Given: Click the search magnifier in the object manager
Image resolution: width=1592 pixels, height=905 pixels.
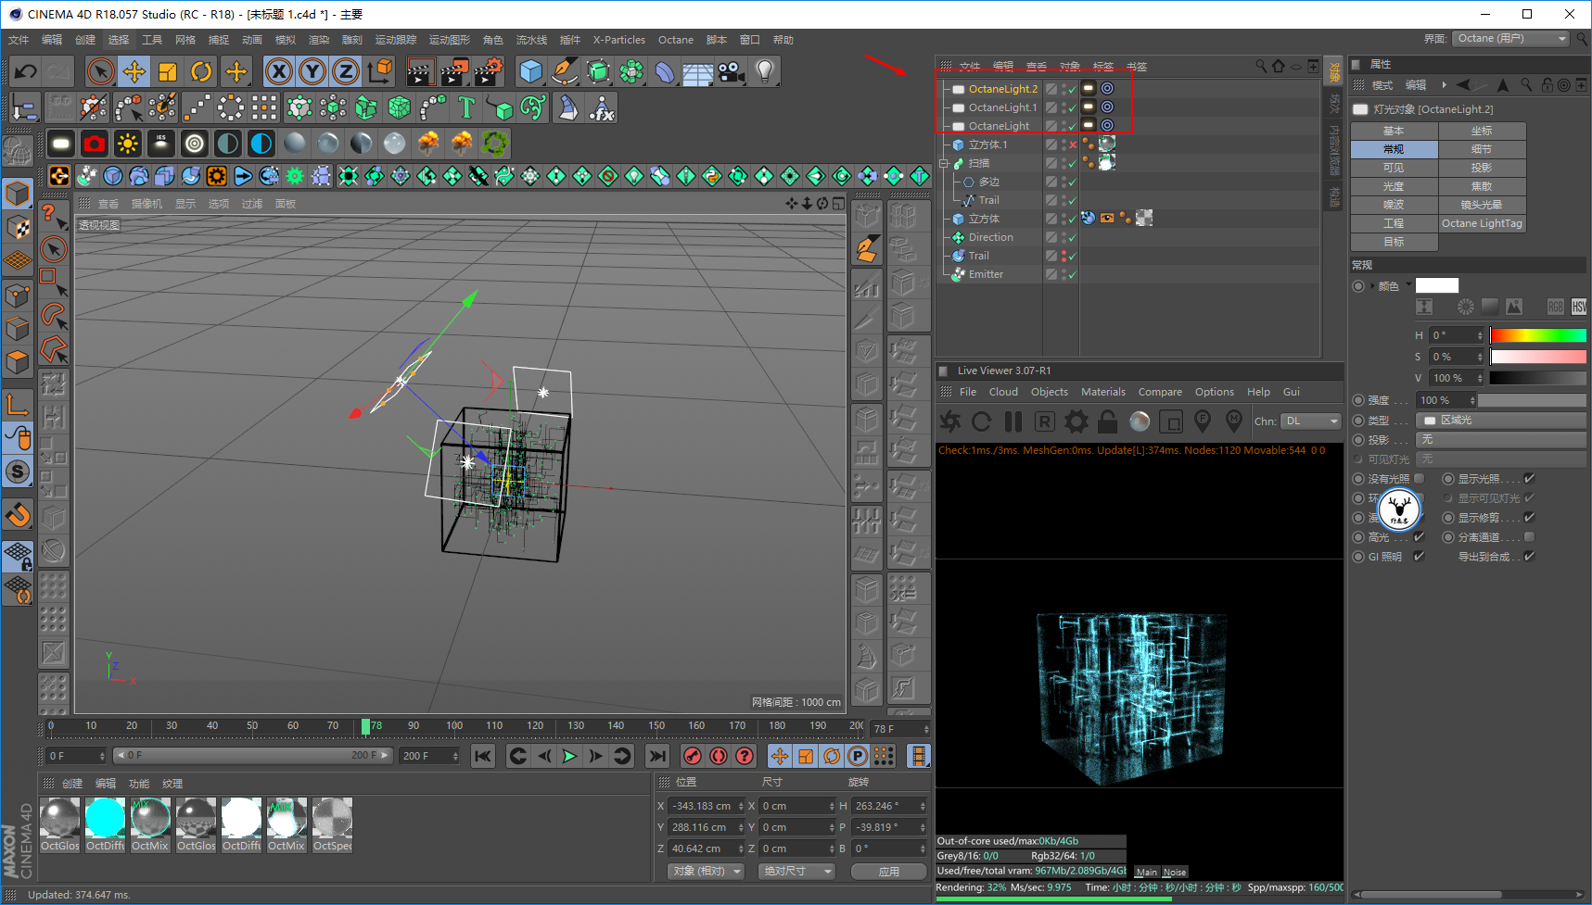Looking at the screenshot, I should (x=1261, y=66).
